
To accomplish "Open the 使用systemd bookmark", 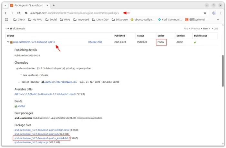I will [x=196, y=20].
